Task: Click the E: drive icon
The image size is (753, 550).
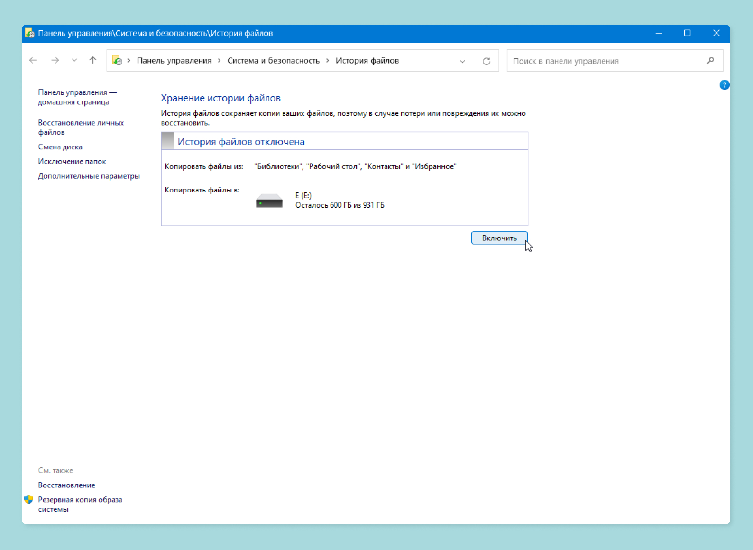Action: pyautogui.click(x=269, y=201)
